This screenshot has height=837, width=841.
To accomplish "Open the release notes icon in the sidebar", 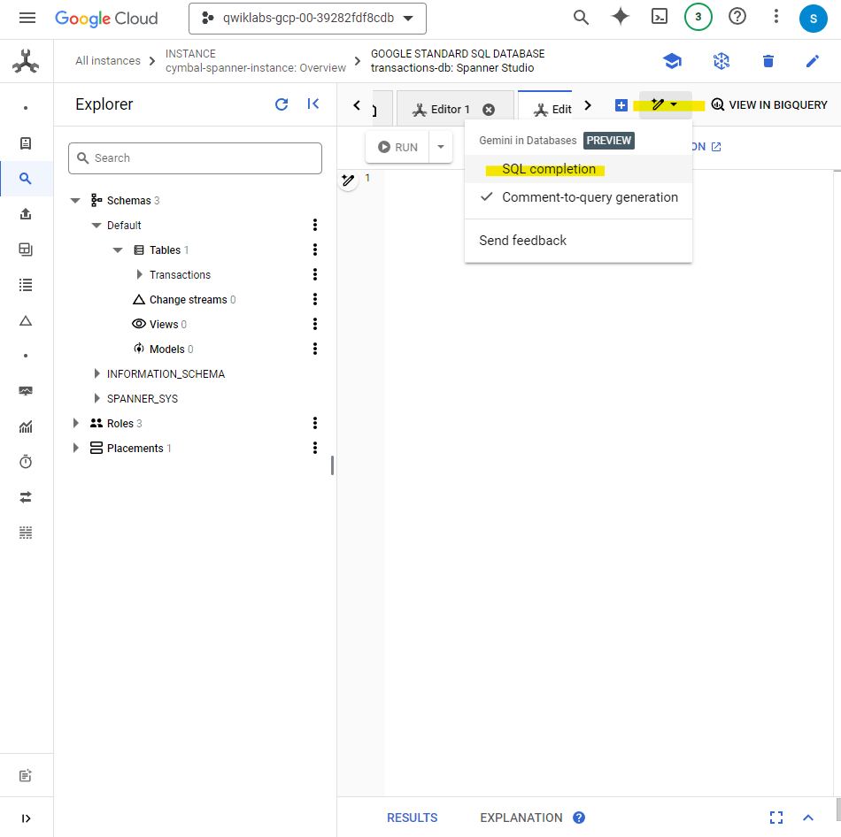I will click(x=26, y=775).
